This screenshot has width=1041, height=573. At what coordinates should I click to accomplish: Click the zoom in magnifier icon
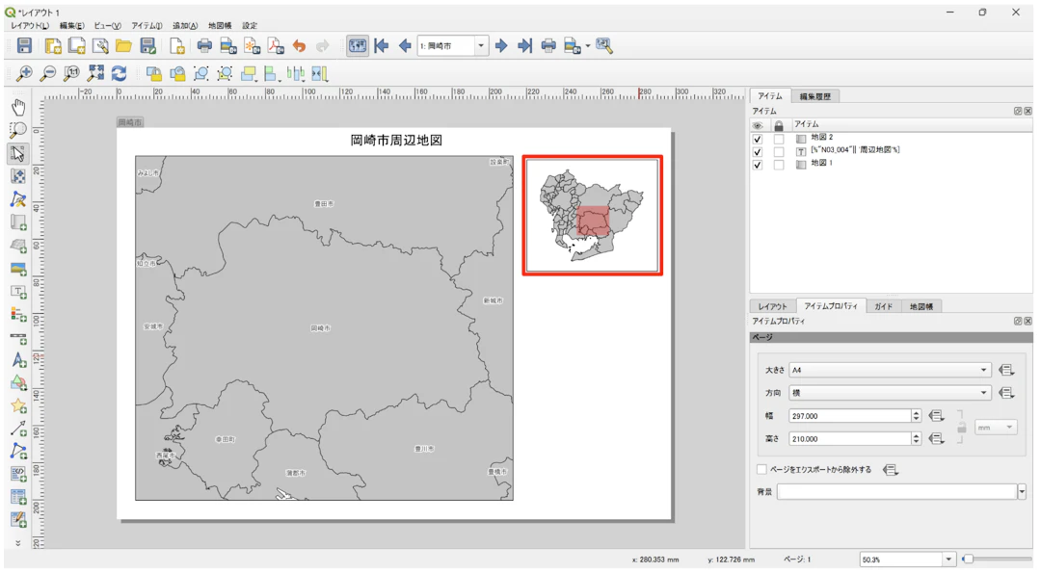tap(24, 73)
